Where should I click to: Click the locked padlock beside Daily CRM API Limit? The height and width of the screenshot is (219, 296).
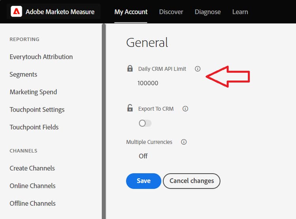pos(130,69)
